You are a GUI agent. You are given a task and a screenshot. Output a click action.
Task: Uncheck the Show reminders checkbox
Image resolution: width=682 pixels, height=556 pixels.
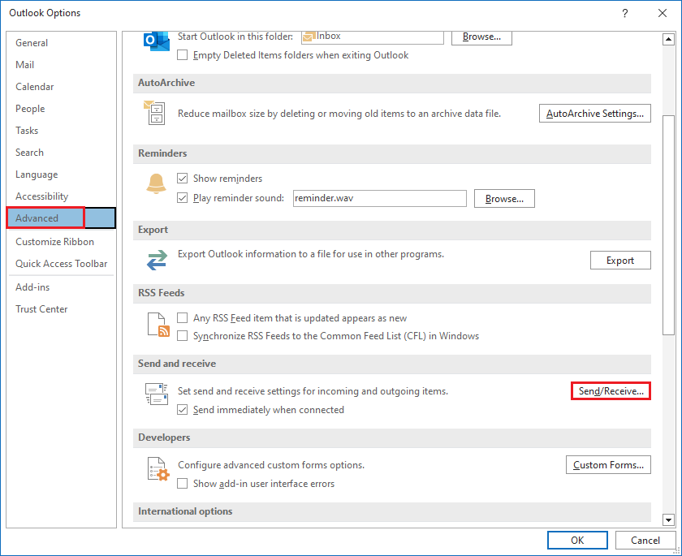(182, 179)
